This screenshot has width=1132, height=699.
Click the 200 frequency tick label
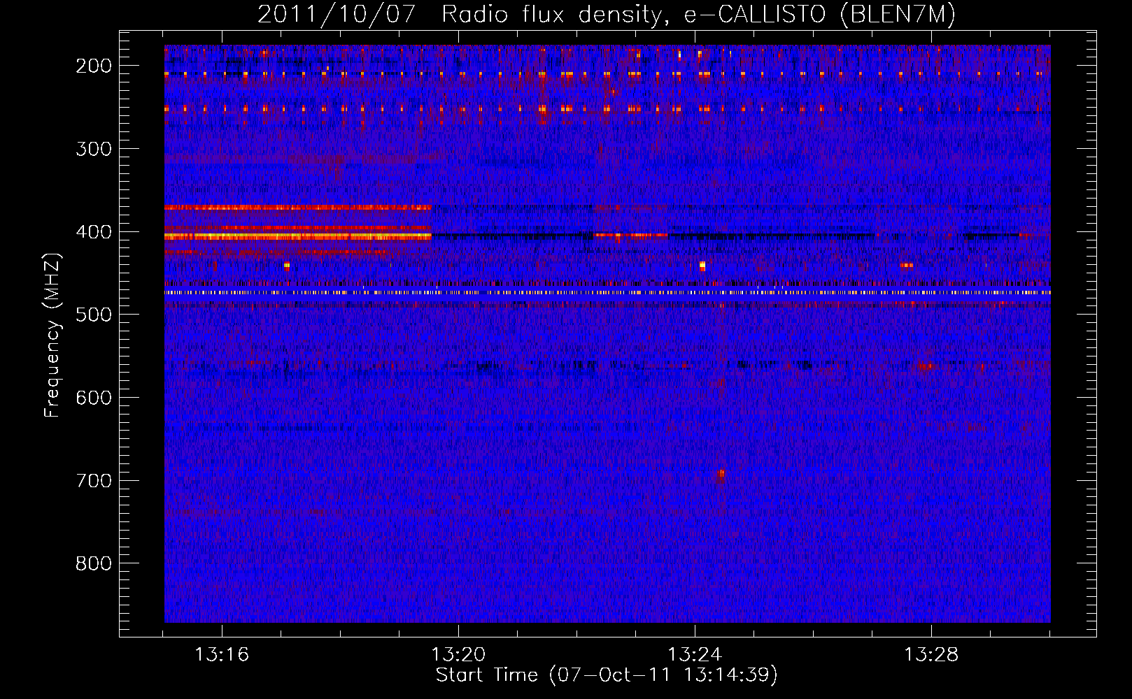click(x=94, y=66)
